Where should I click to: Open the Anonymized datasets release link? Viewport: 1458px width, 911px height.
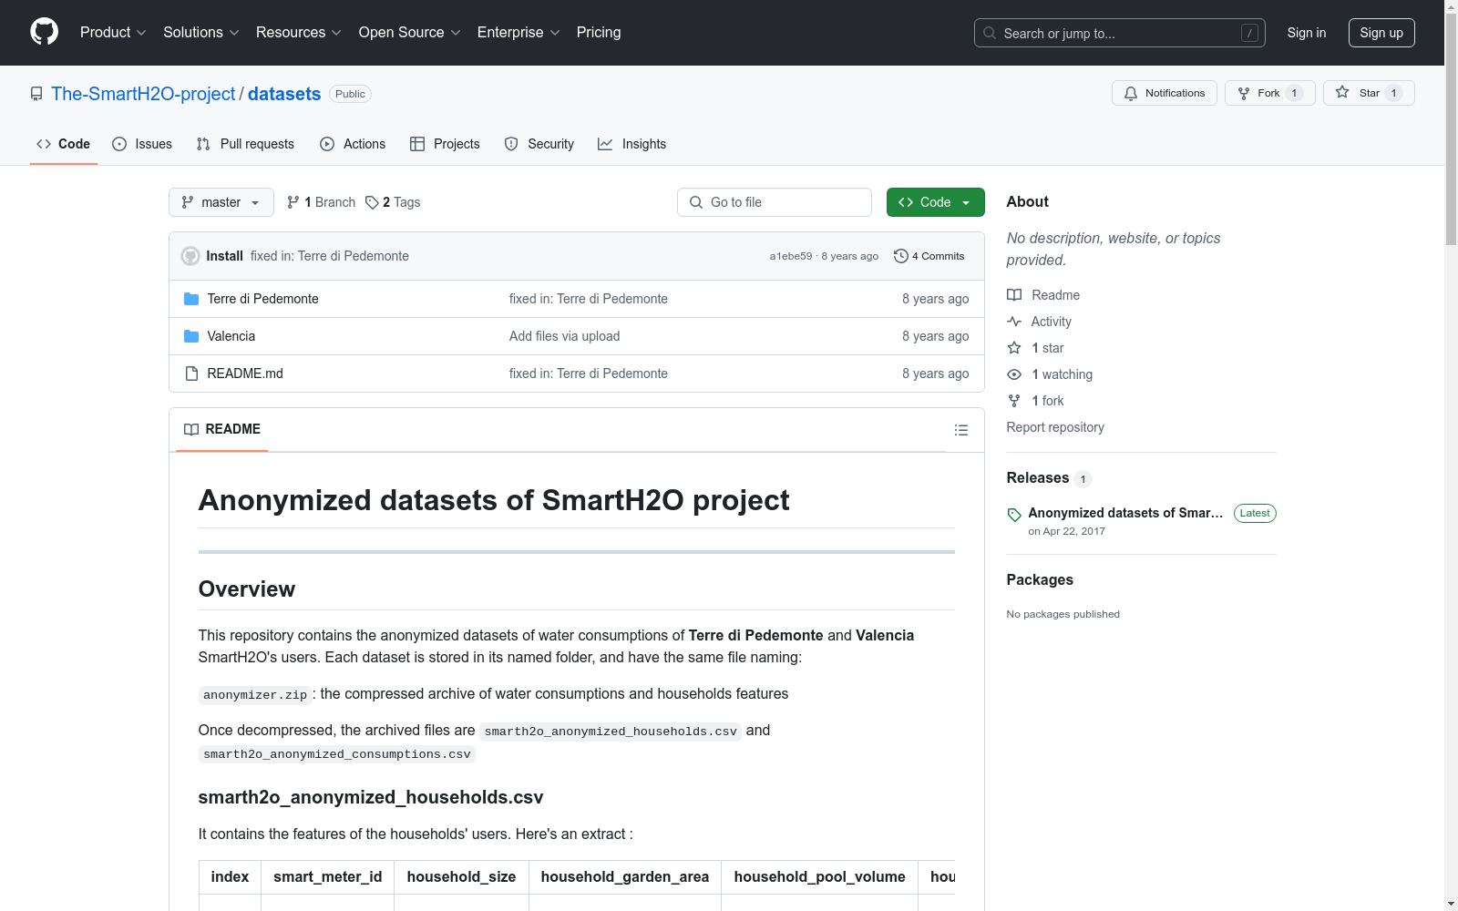(1125, 513)
